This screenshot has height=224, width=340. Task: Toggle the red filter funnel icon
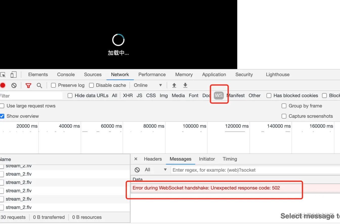(28, 85)
